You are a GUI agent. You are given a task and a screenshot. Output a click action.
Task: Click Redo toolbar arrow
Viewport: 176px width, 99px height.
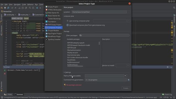15,8
